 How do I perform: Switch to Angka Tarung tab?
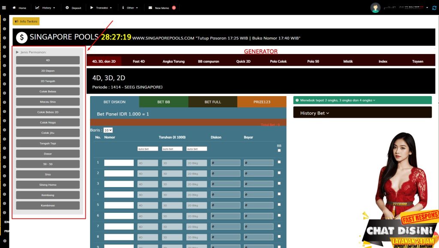(174, 61)
